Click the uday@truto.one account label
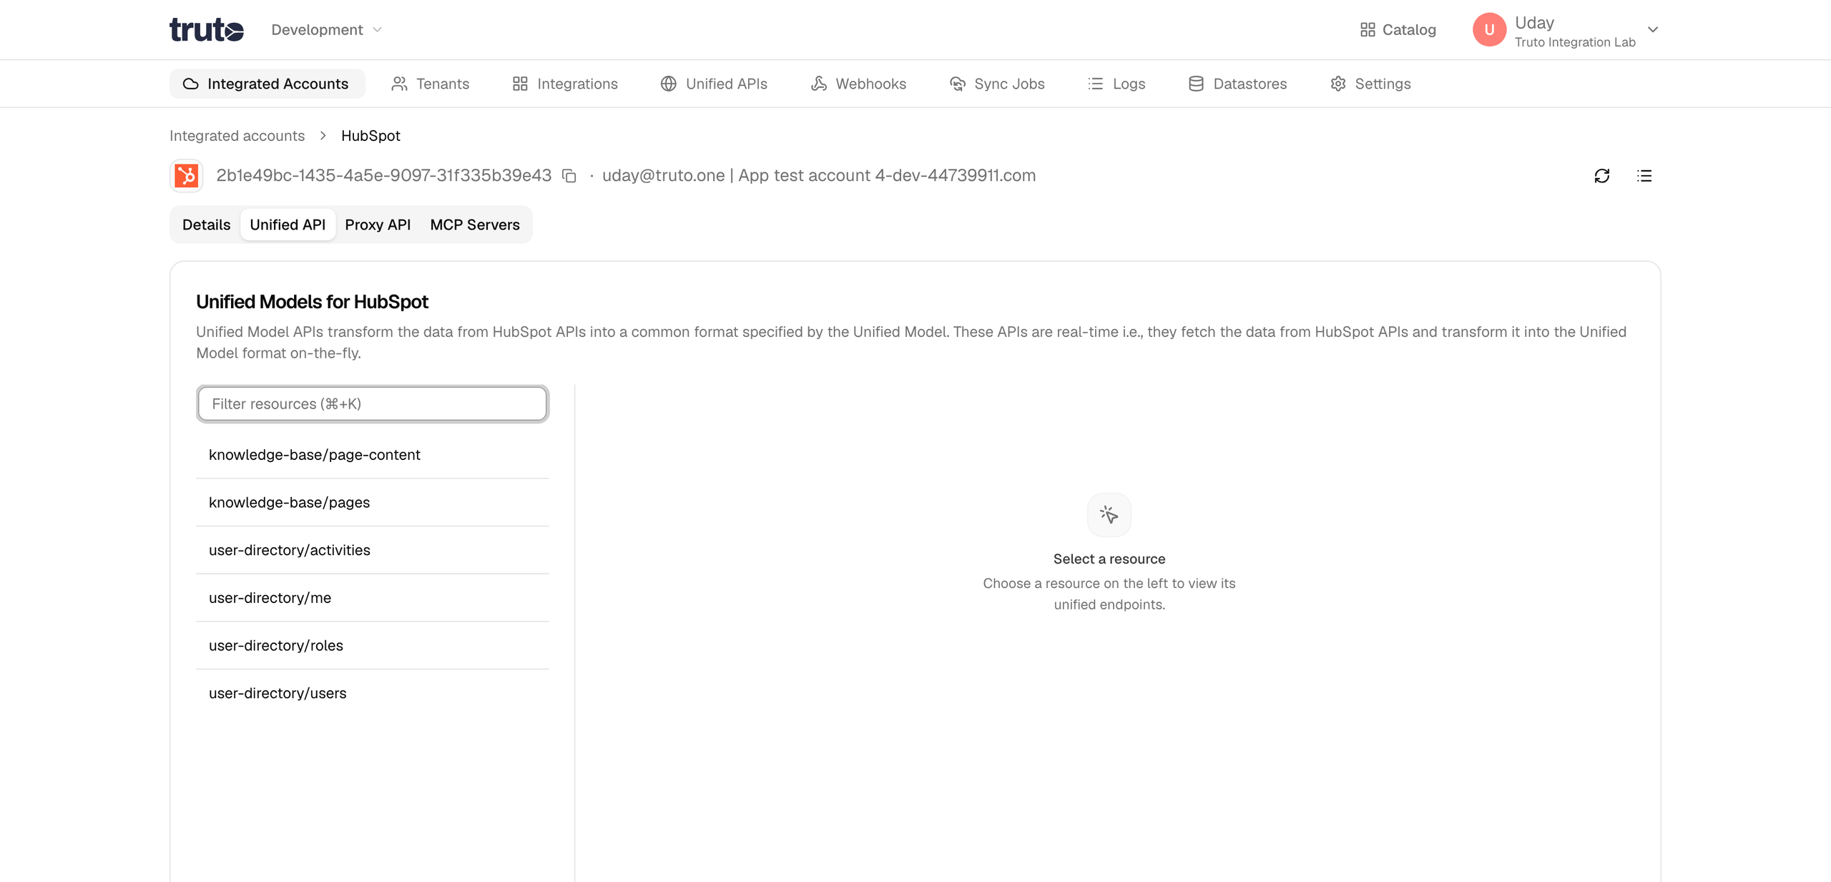This screenshot has width=1831, height=882. 819,175
